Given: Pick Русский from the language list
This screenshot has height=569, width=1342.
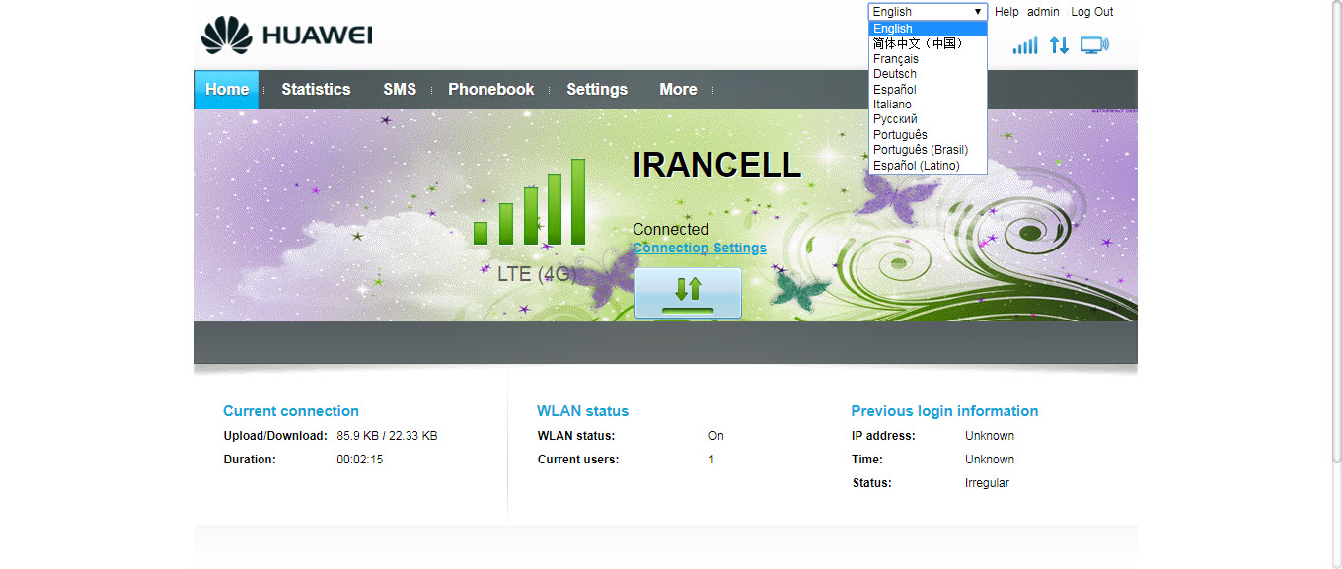Looking at the screenshot, I should click(x=928, y=119).
